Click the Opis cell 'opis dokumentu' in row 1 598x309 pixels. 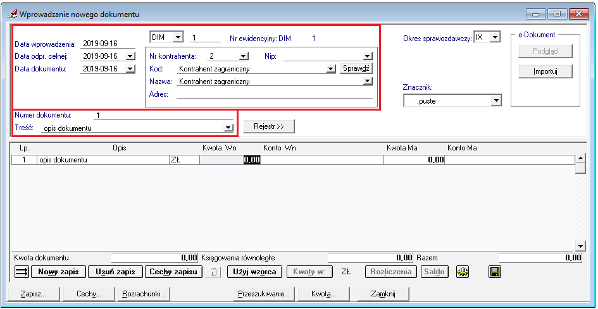pyautogui.click(x=103, y=160)
